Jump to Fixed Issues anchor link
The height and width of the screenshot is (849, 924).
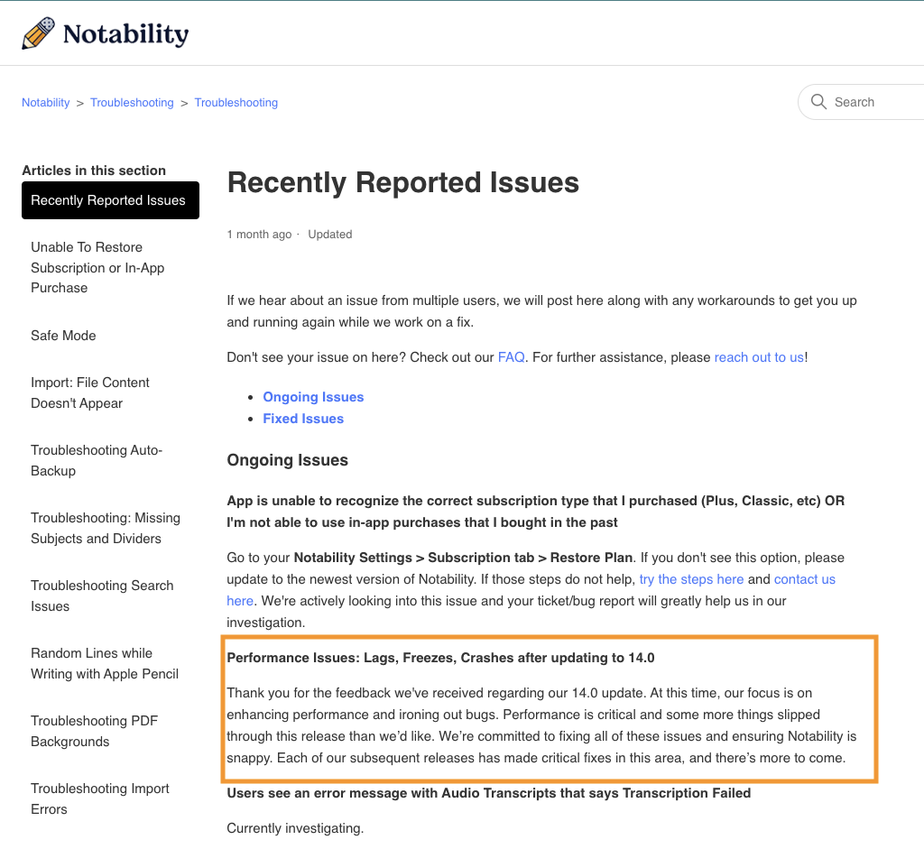tap(303, 419)
